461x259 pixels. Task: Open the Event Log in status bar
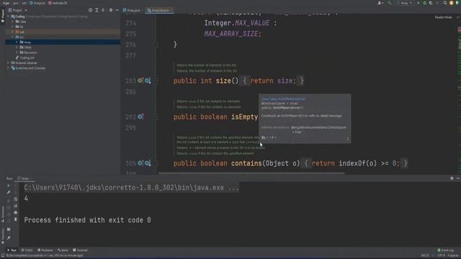pos(446,250)
